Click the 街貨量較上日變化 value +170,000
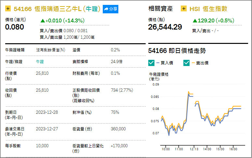Screen dimensions: 252x158 (119, 146)
